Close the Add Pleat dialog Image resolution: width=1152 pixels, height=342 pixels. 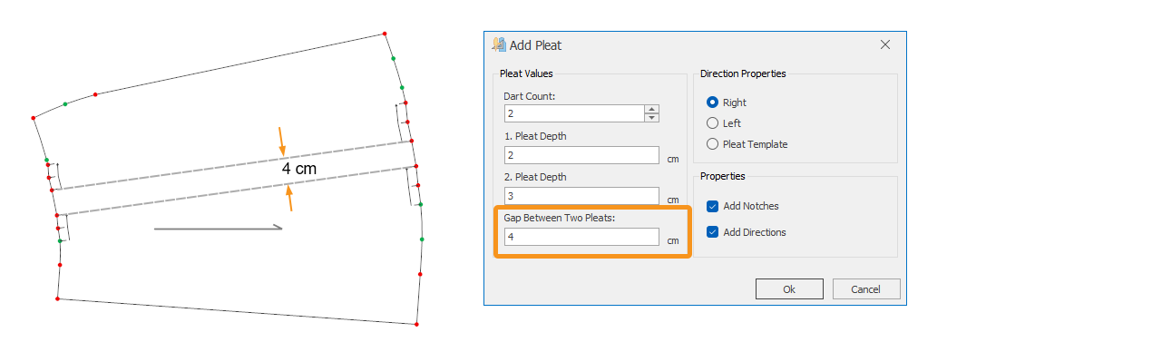click(x=885, y=44)
